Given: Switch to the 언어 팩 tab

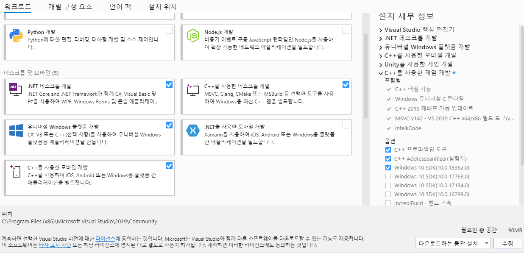Looking at the screenshot, I should pyautogui.click(x=120, y=7).
